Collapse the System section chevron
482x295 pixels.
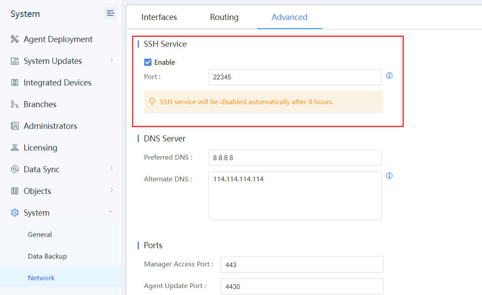pyautogui.click(x=110, y=212)
